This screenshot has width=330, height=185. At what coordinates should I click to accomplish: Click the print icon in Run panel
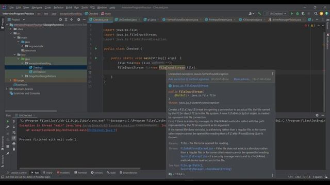click(14, 144)
